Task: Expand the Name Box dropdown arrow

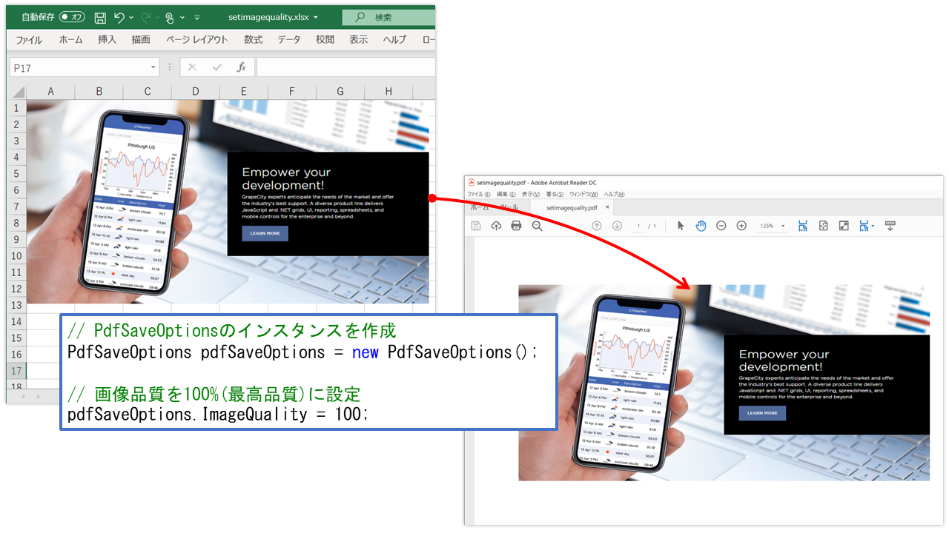Action: click(153, 67)
